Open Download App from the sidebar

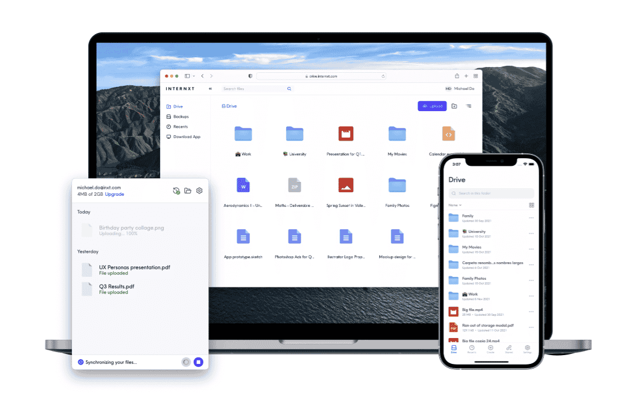tap(185, 136)
